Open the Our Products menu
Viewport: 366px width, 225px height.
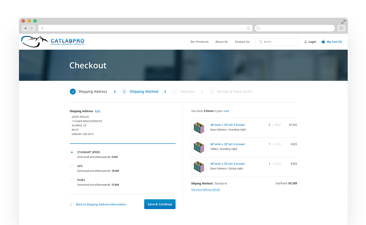(x=199, y=42)
